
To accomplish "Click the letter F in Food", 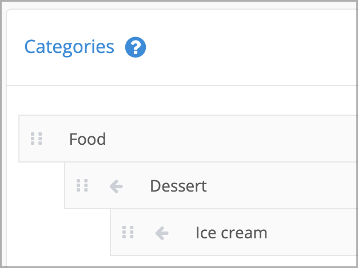I will (73, 139).
